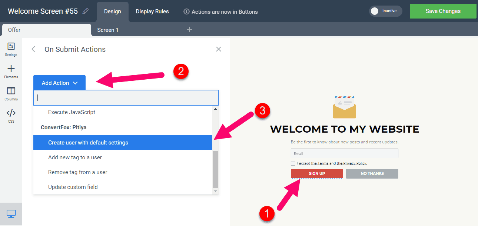The width and height of the screenshot is (478, 226).
Task: Close the On Submit Actions panel
Action: coord(219,49)
